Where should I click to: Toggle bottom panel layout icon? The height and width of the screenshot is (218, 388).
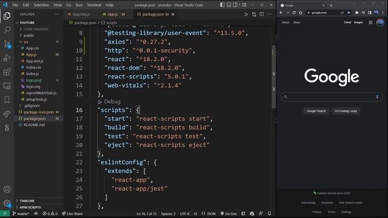[x=229, y=5]
